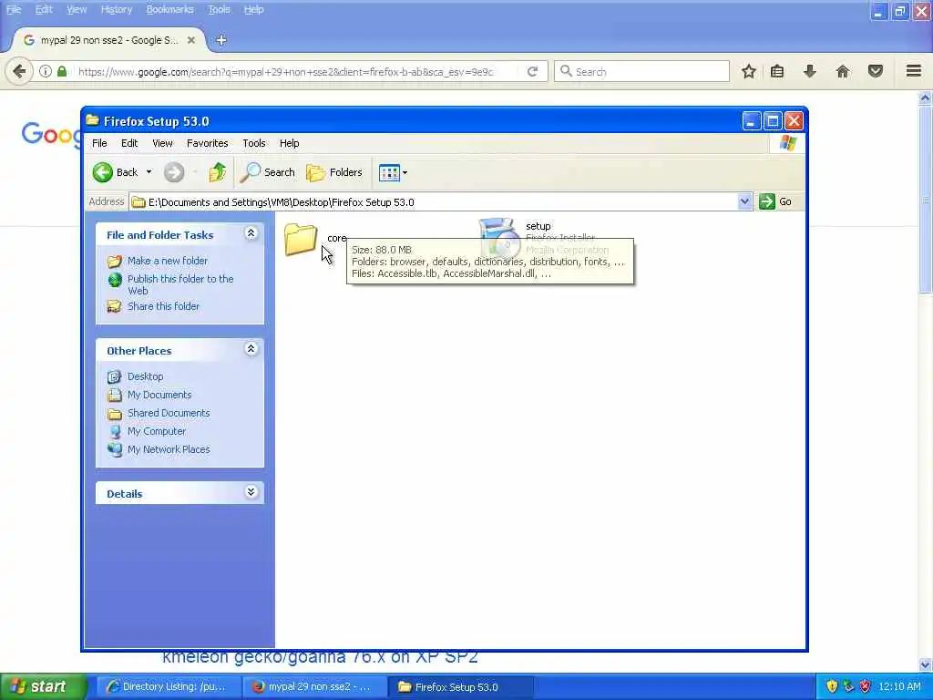The width and height of the screenshot is (933, 700).
Task: Open the Favorites menu
Action: 207,143
